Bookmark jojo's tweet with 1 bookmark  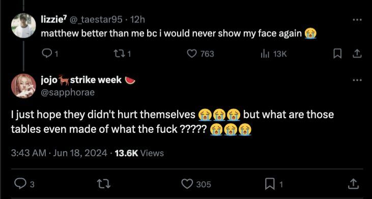[274, 184]
